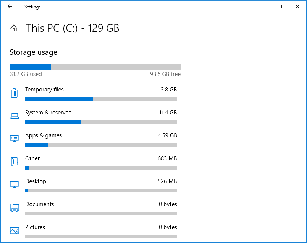Go to Settings home via house icon

14,28
